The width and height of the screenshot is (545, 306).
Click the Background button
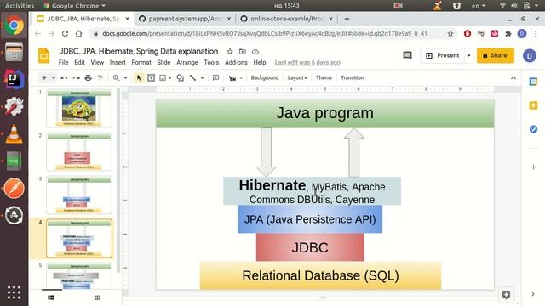coord(265,77)
